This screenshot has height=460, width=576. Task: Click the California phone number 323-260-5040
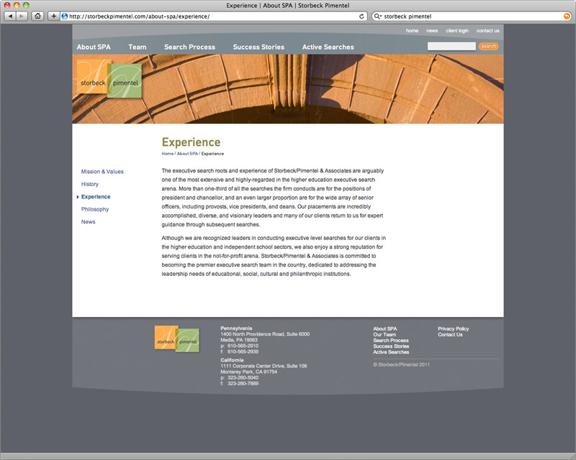(243, 378)
